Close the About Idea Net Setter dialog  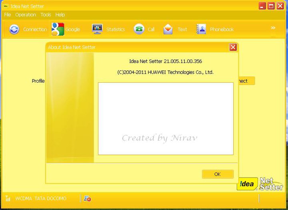(233, 47)
